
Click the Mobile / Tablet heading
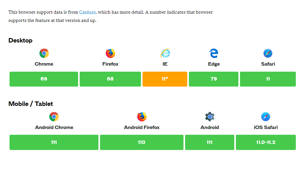(x=31, y=104)
